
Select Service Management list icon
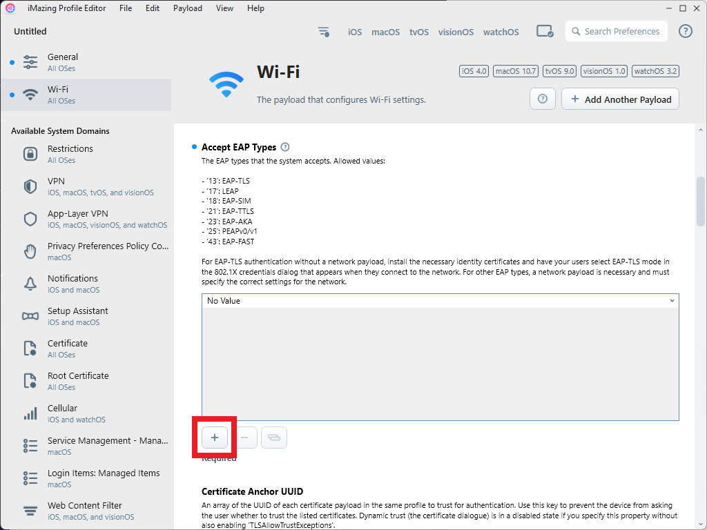tap(30, 446)
